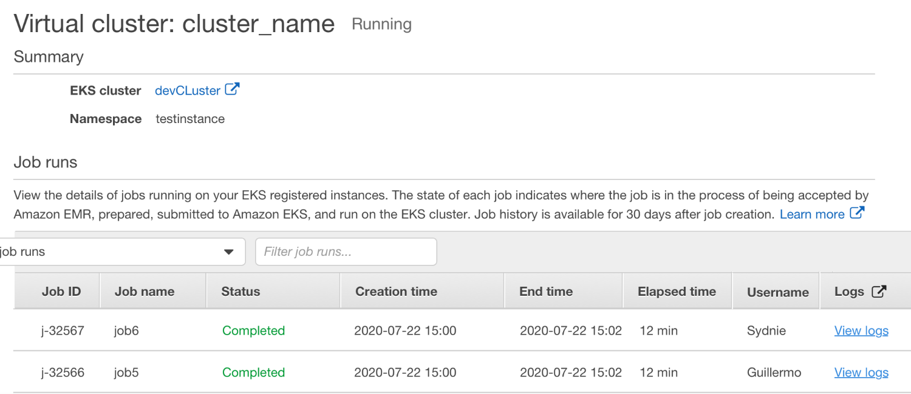Viewport: 911px width, 394px height.
Task: Click external link icon next to devCLuster
Action: (232, 90)
